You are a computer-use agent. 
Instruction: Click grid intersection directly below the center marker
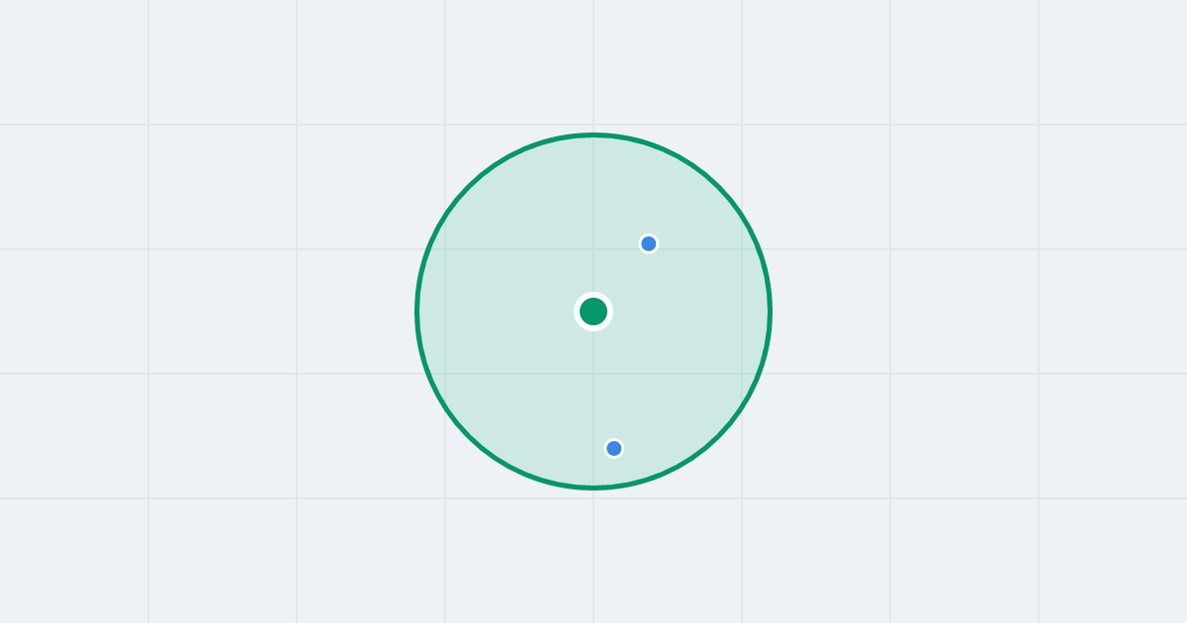593,374
